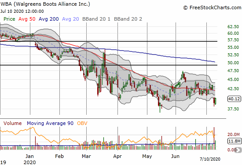Image resolution: width=242 pixels, height=165 pixels.
Task: Click the 2020 year axis label
Action: click(29, 162)
